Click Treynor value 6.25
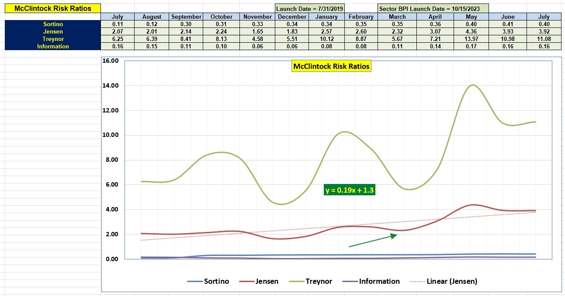565x296 pixels. click(118, 39)
